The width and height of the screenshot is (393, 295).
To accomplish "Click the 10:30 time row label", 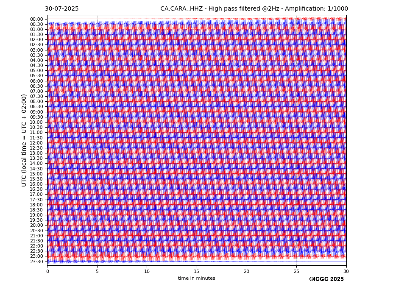I will click(x=36, y=127).
